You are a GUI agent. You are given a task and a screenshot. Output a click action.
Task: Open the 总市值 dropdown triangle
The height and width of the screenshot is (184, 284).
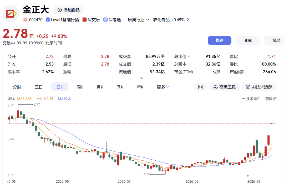(x=189, y=56)
